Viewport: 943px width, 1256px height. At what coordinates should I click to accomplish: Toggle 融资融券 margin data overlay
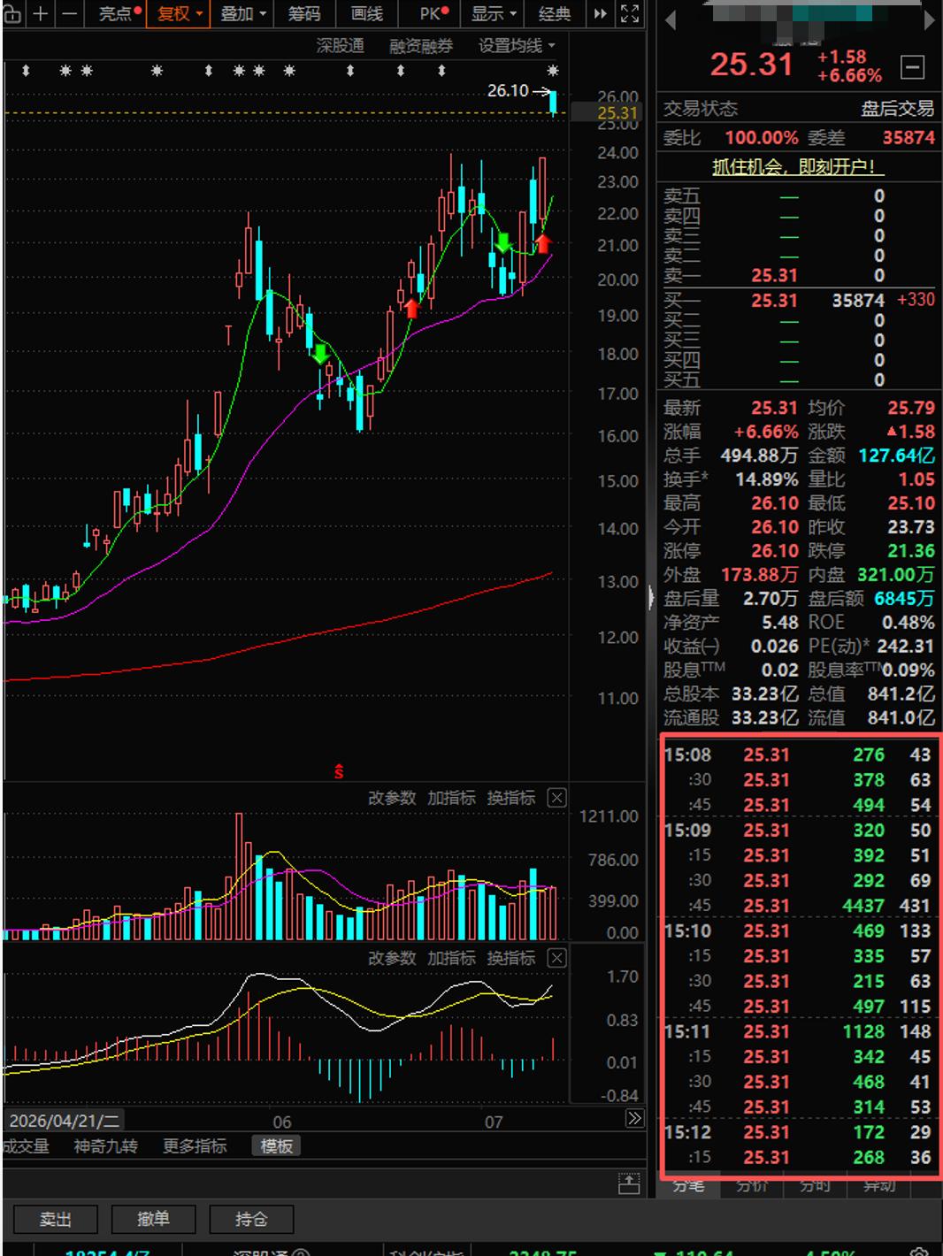(x=421, y=46)
